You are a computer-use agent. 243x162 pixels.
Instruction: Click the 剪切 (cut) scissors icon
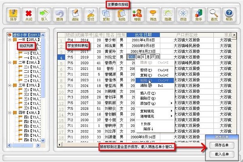pos(91,15)
